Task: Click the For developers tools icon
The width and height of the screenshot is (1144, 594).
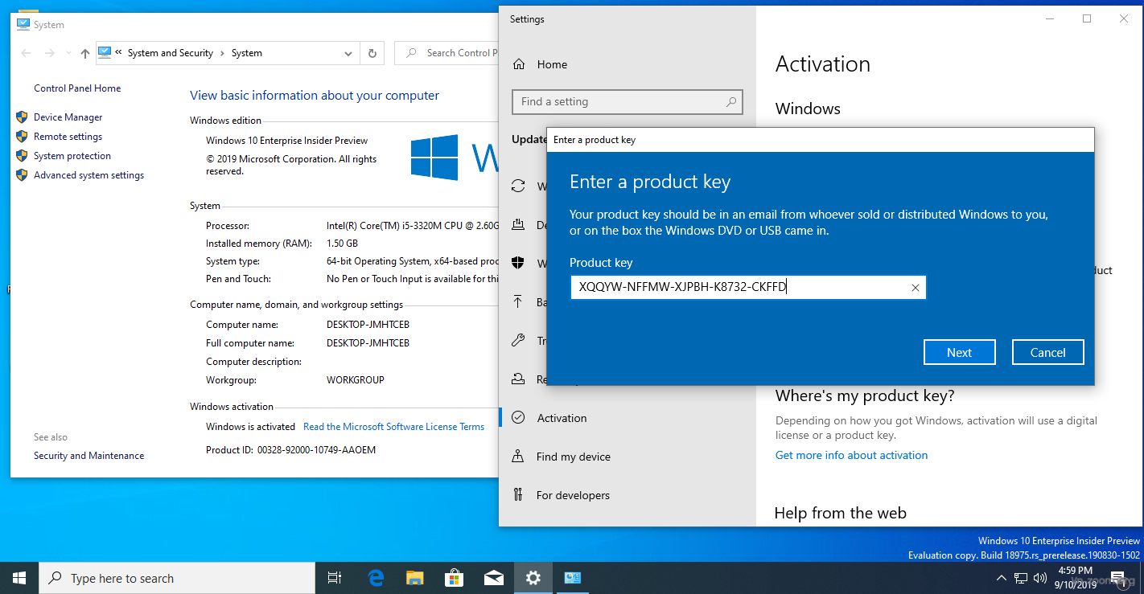Action: (x=519, y=495)
